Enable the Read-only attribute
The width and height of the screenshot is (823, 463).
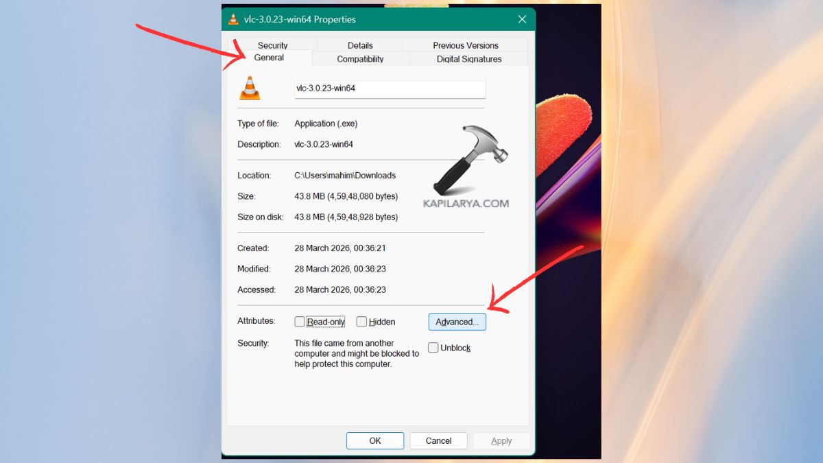pyautogui.click(x=300, y=321)
